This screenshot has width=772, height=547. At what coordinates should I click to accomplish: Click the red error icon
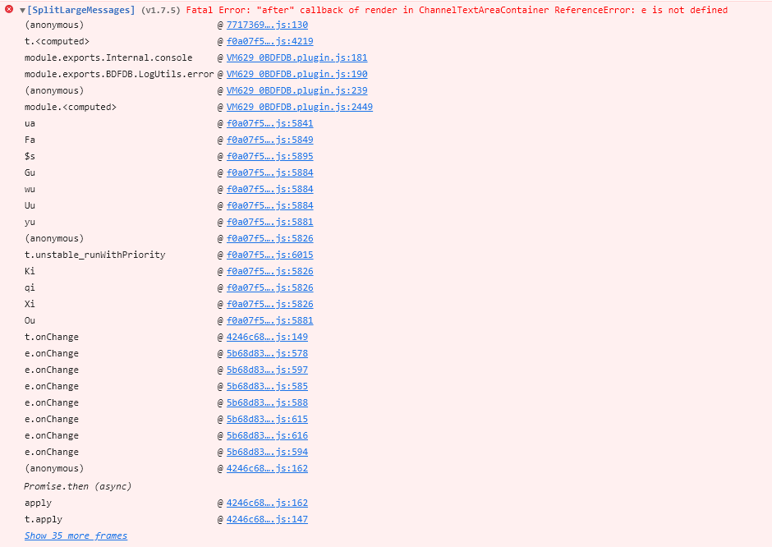7,10
